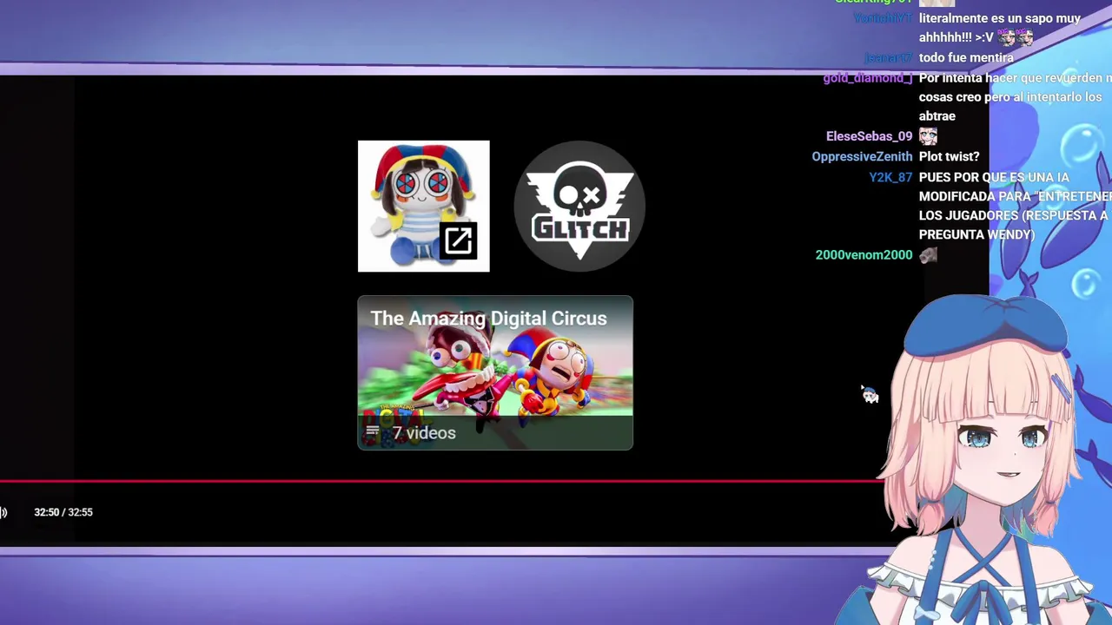Click 'The Amazing Digital Circus' title text
This screenshot has height=625, width=1112.
click(x=488, y=319)
